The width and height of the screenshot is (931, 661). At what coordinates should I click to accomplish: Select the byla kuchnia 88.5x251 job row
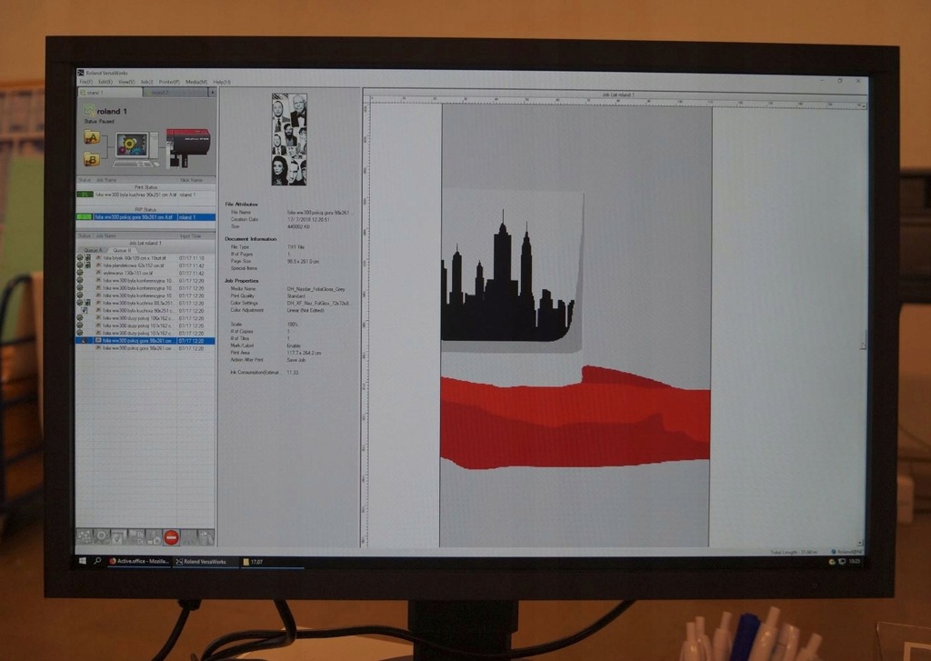click(145, 303)
